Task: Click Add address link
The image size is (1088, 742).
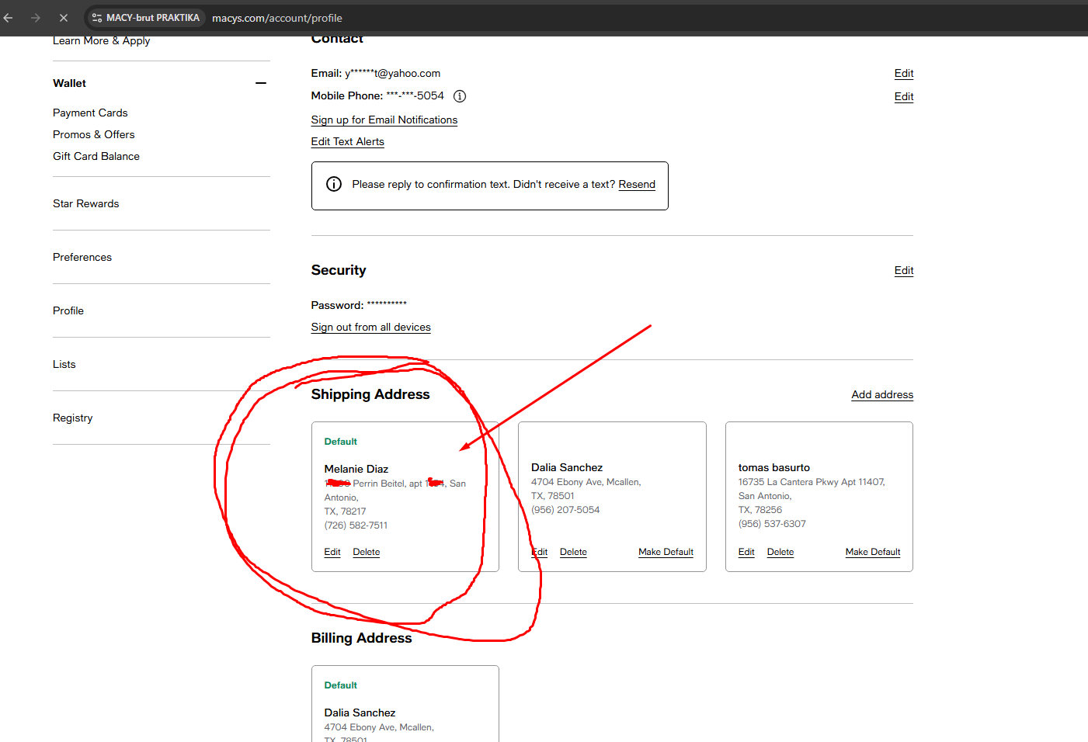Action: click(x=881, y=394)
